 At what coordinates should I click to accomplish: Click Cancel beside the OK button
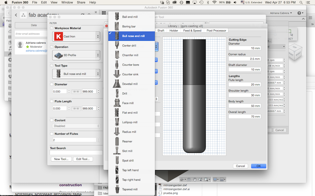241,166
